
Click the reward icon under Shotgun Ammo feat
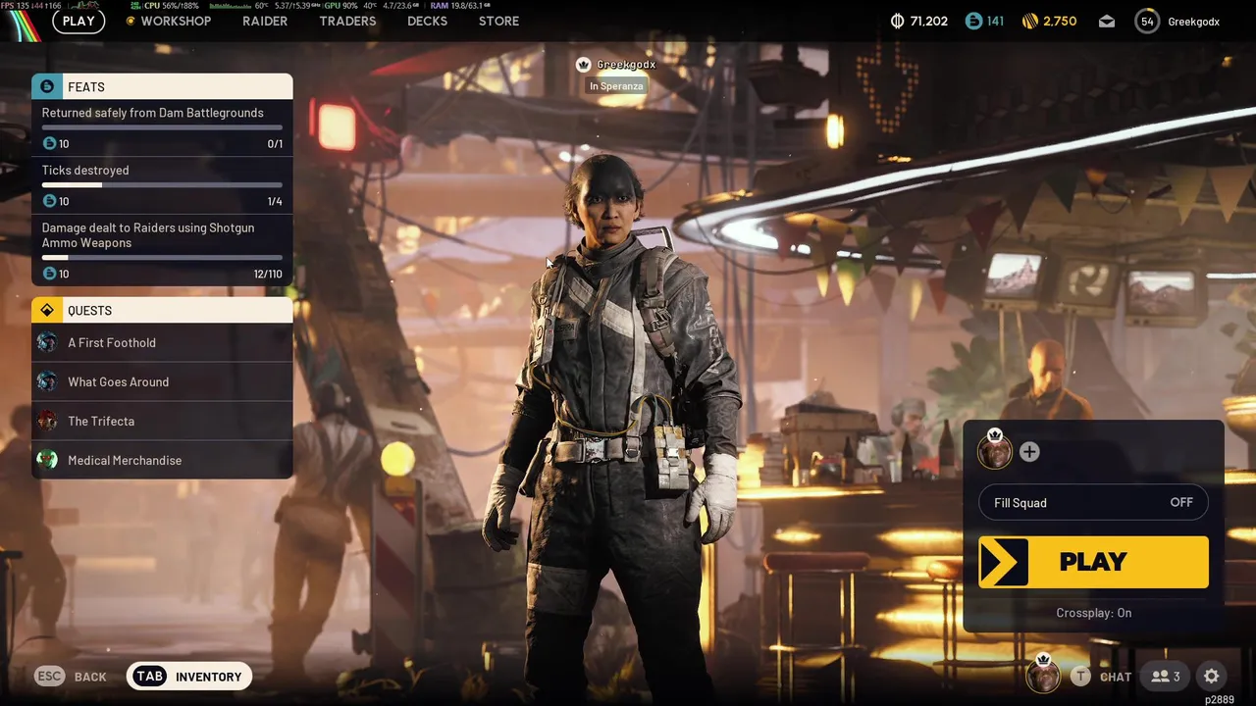point(49,274)
